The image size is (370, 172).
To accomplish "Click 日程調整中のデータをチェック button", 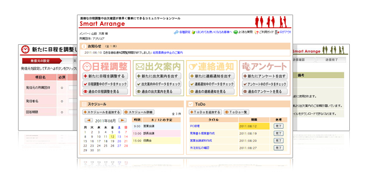I will coord(105,84).
